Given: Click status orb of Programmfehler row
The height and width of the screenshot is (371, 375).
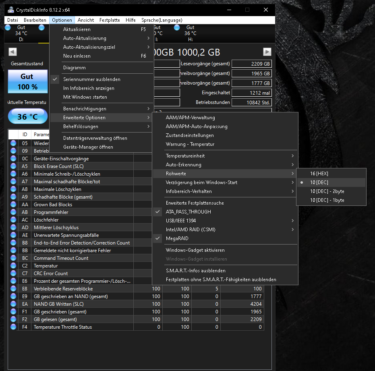Looking at the screenshot, I should pos(13,212).
